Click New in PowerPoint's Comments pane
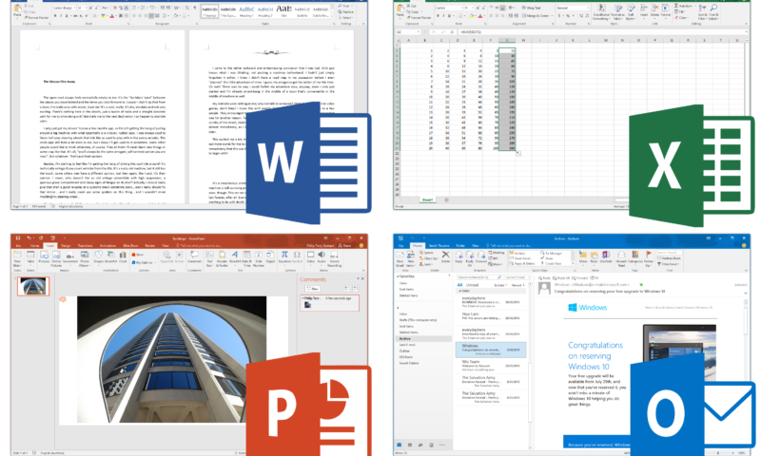 (312, 289)
